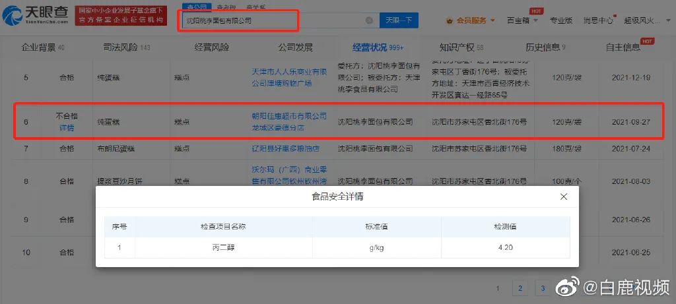Viewport: 676px width, 304px height.
Task: Clear search text with the circle-x icon
Action: pyautogui.click(x=369, y=20)
